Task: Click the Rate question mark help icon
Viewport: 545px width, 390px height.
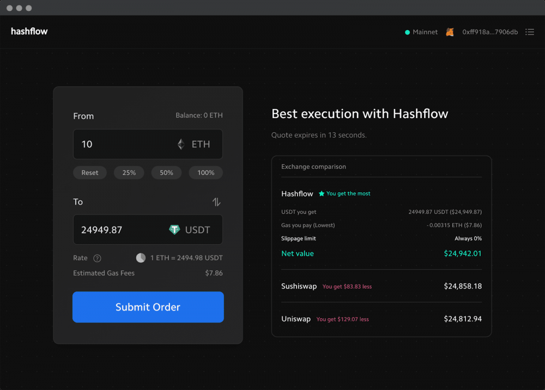Action: coord(97,258)
